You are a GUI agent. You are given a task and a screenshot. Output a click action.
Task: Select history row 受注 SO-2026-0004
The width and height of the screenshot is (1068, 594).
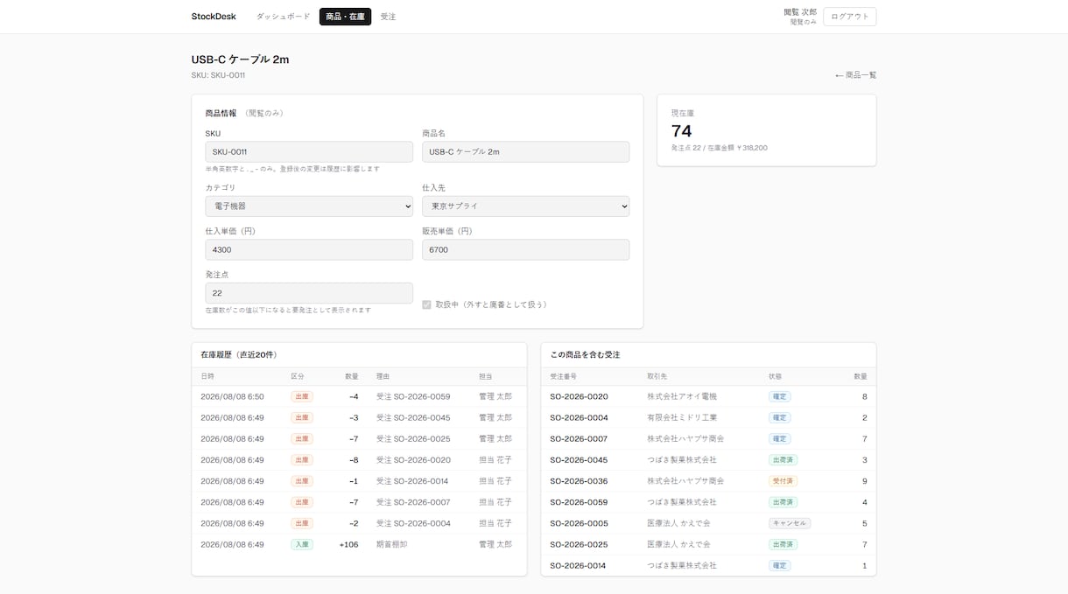coord(359,523)
